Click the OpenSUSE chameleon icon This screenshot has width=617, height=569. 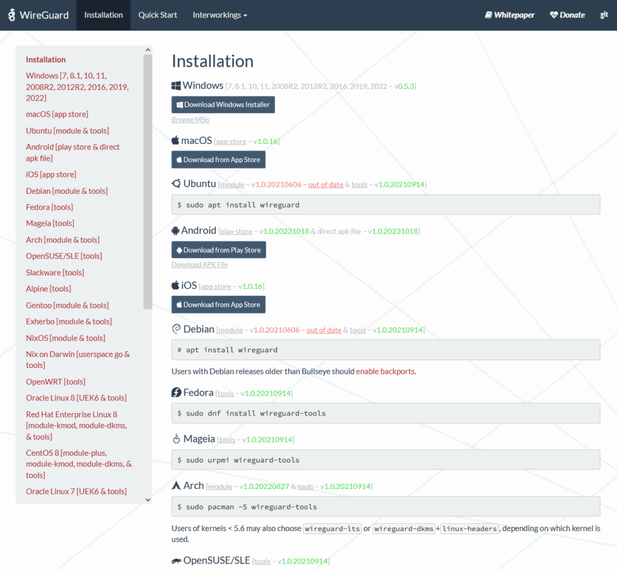coord(177,561)
